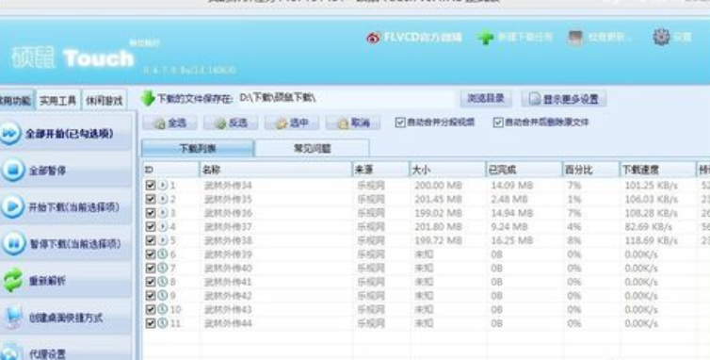Toggle 自动合并后删除原文件 checkbox
The image size is (710, 360).
click(x=498, y=123)
